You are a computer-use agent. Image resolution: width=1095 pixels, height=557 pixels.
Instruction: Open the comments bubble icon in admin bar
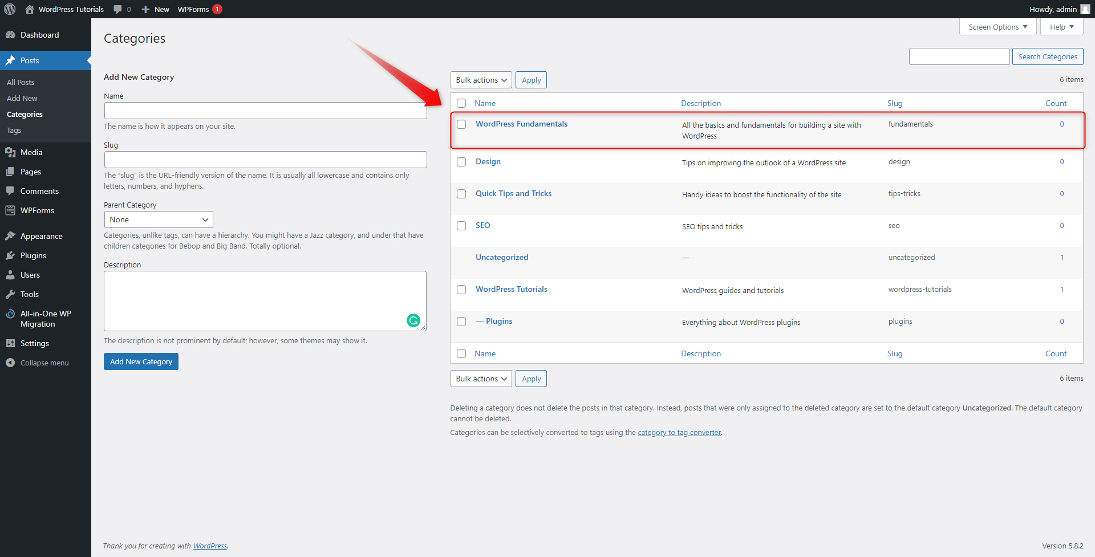[x=117, y=9]
